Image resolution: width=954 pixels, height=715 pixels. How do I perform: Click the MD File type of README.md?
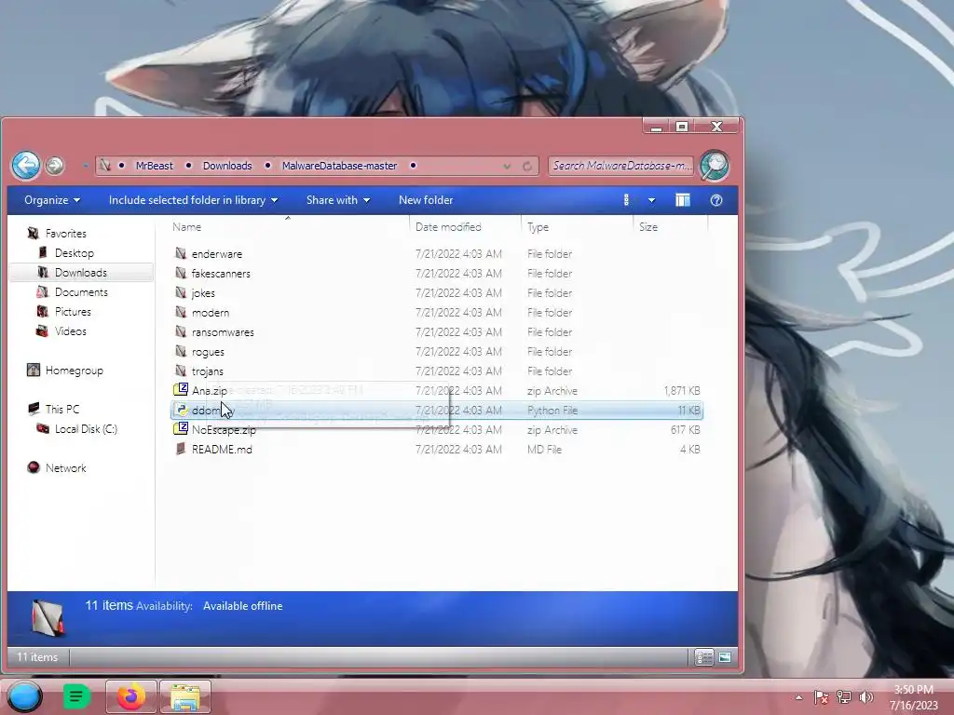544,450
